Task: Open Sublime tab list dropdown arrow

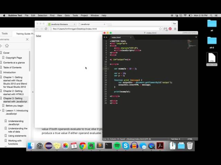Action: click(x=196, y=37)
